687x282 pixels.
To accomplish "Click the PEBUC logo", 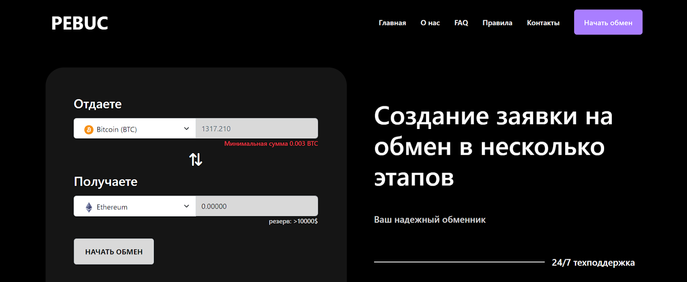I will [79, 23].
